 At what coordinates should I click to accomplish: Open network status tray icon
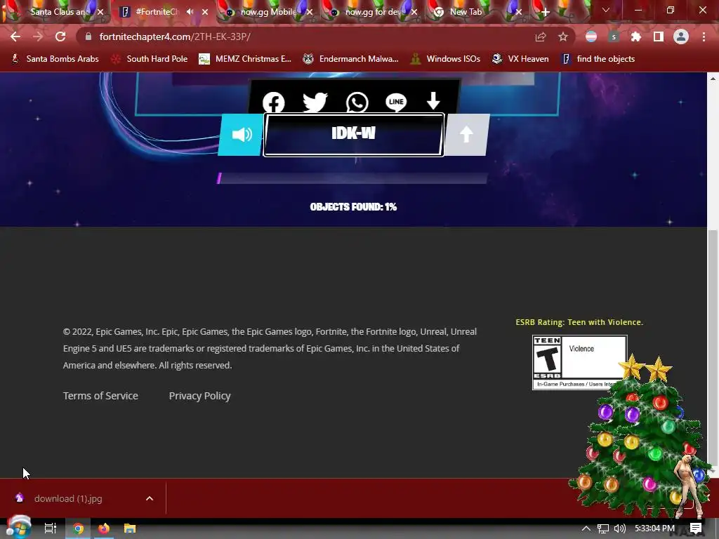click(603, 528)
